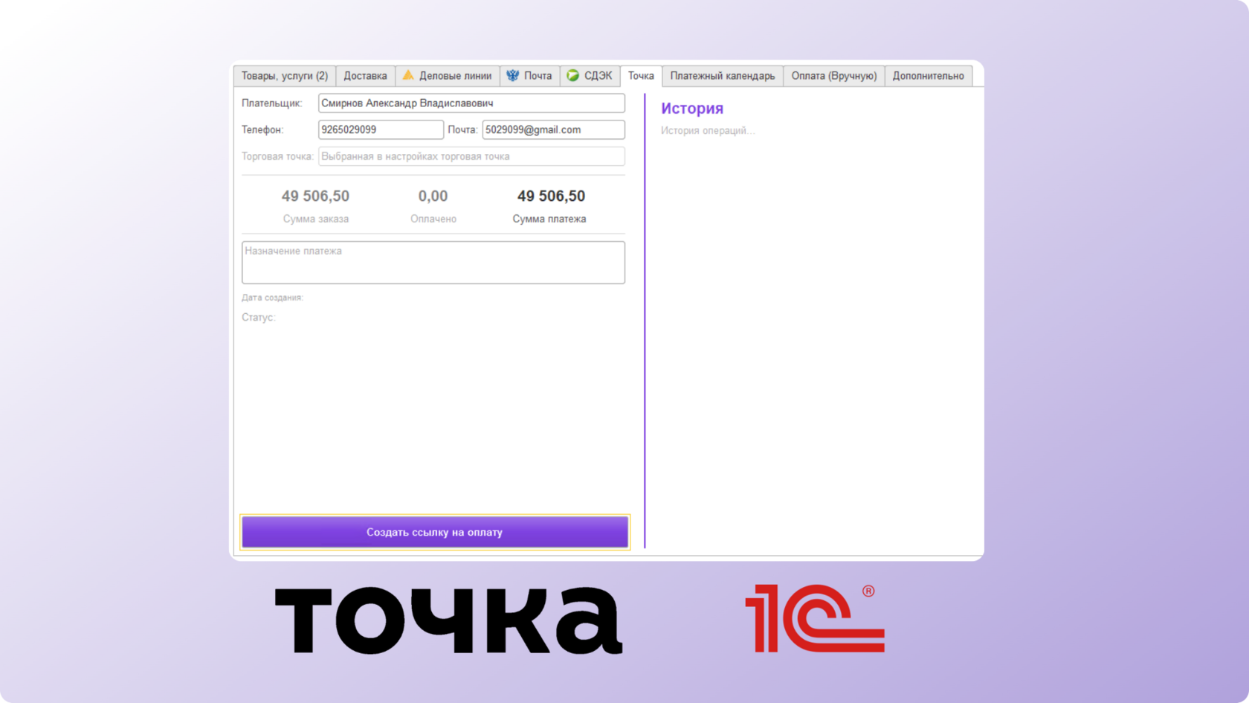Click the blue Почта emblem icon

[x=513, y=75]
